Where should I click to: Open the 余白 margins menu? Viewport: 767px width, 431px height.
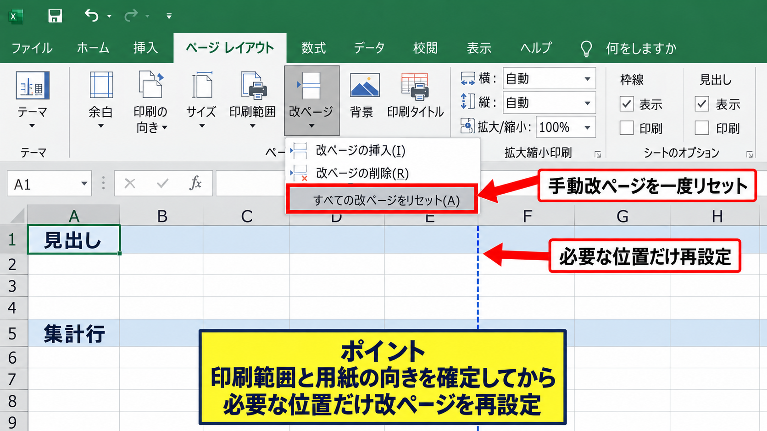(101, 100)
